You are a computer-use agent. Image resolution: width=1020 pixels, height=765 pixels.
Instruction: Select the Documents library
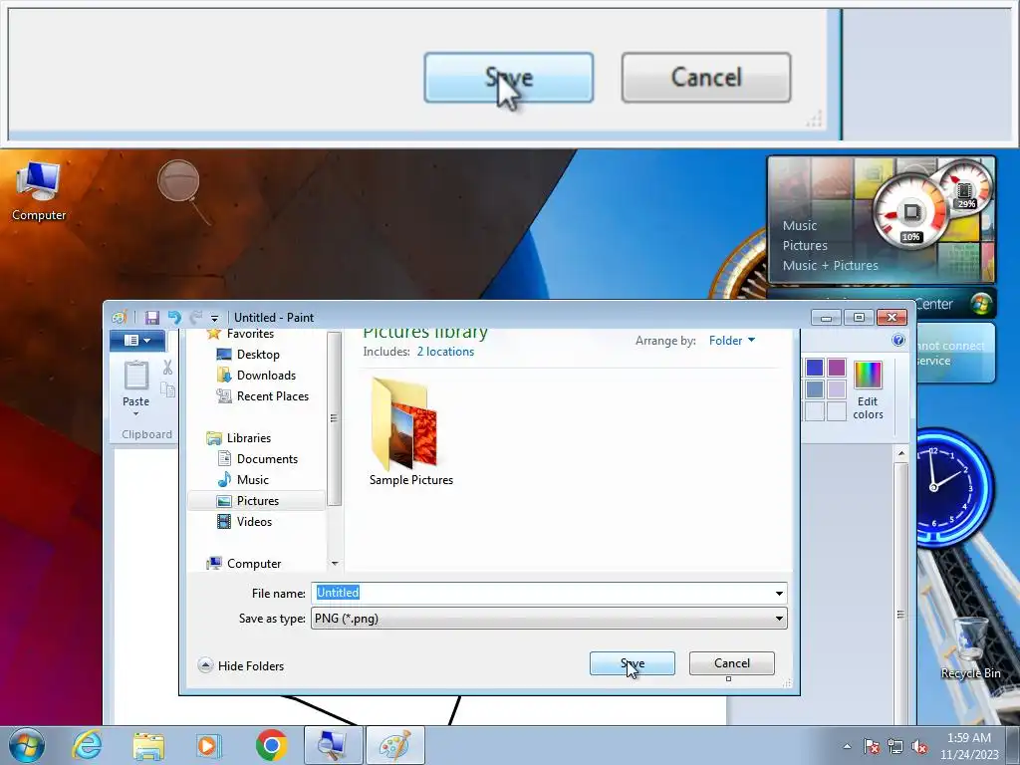[x=267, y=458]
